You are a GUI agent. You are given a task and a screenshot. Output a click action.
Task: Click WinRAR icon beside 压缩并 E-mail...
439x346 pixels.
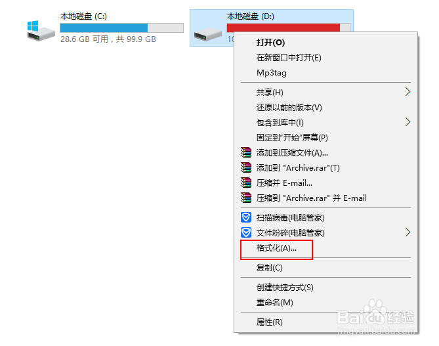tap(246, 183)
